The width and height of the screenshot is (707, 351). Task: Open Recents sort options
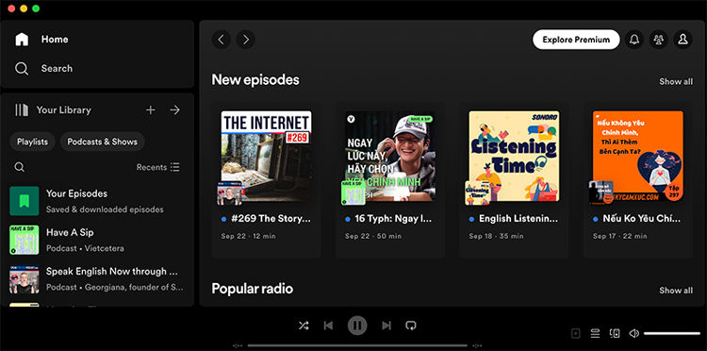pos(157,167)
